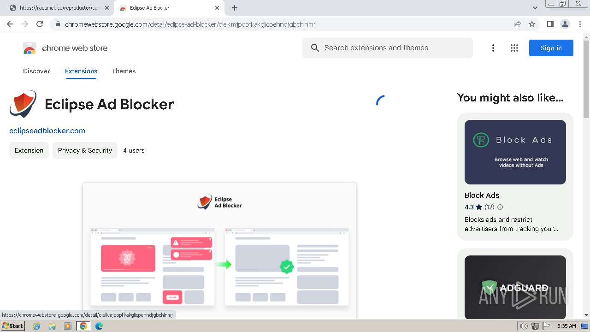Select the Extensions tab

[81, 71]
